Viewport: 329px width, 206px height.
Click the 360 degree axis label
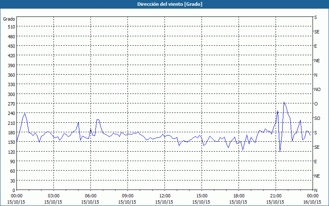point(12,75)
